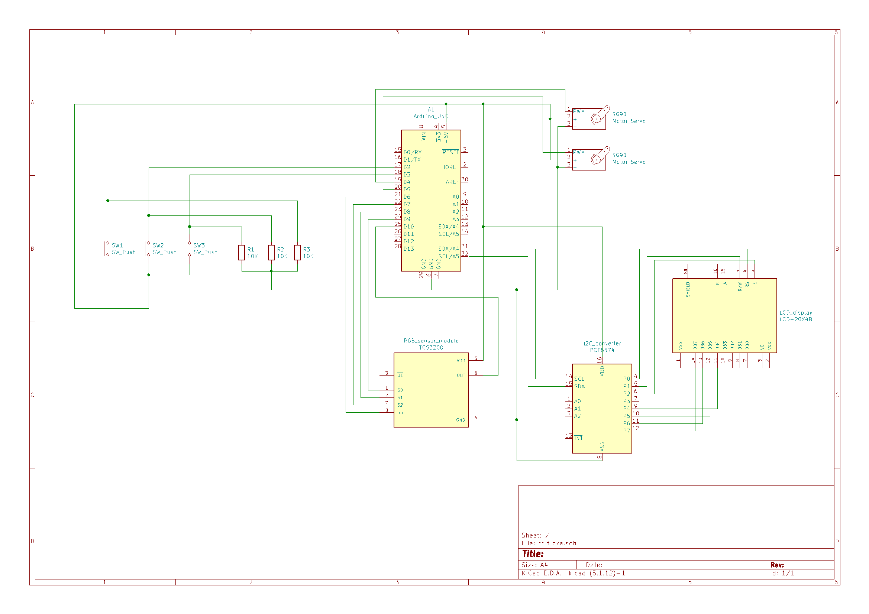Select the upper SG90 servo motor symbol
The width and height of the screenshot is (869, 614).
coord(589,119)
